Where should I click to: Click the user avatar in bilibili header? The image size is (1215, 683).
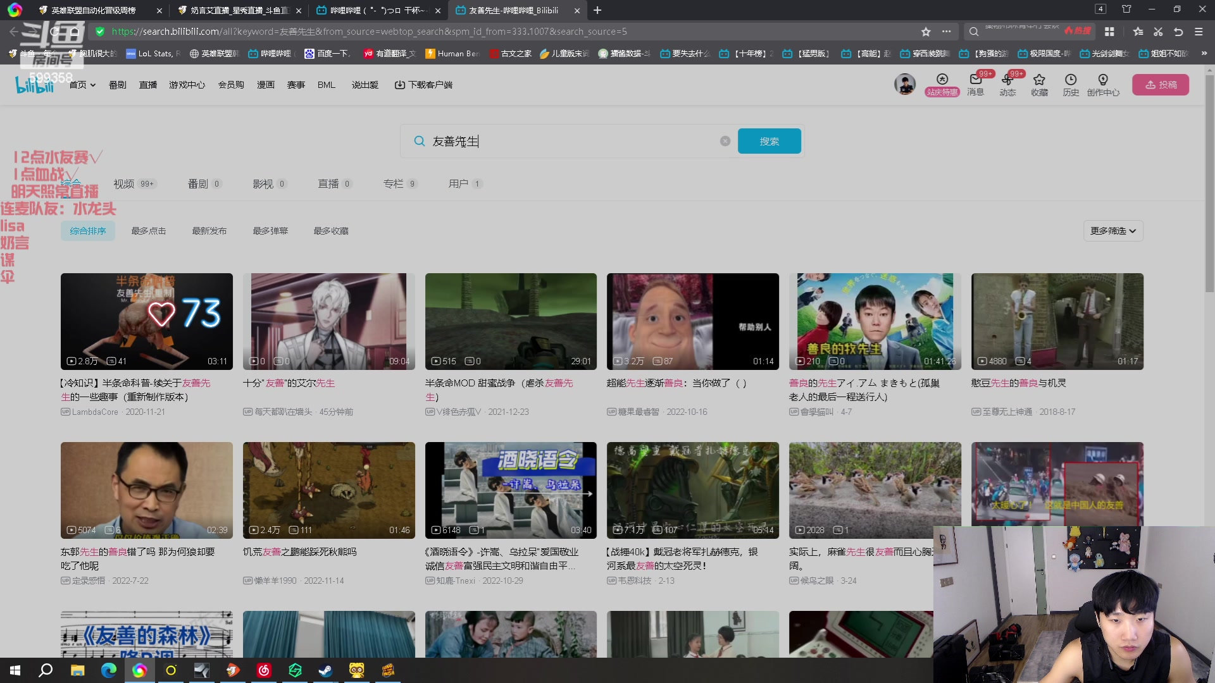[905, 83]
